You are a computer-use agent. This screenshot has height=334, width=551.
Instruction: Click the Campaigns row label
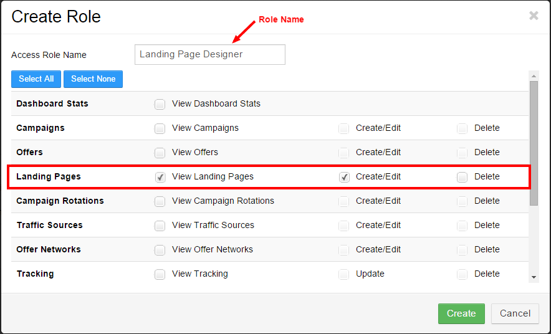[x=41, y=128]
